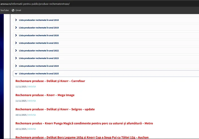Collapse the 2025 recalled products list
Image resolution: width=199 pixels, height=139 pixels.
pos(39,73)
